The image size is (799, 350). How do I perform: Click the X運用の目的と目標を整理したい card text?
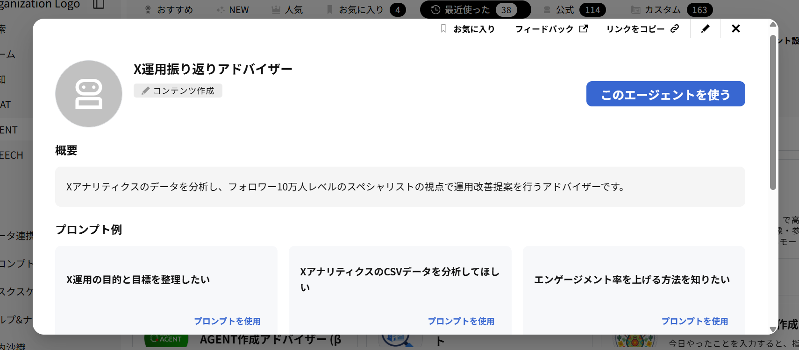138,280
